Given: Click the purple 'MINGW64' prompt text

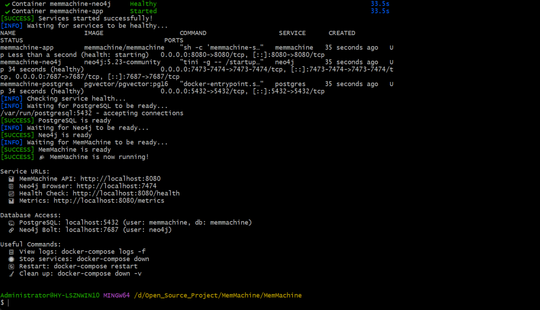Looking at the screenshot, I should click(x=116, y=295).
